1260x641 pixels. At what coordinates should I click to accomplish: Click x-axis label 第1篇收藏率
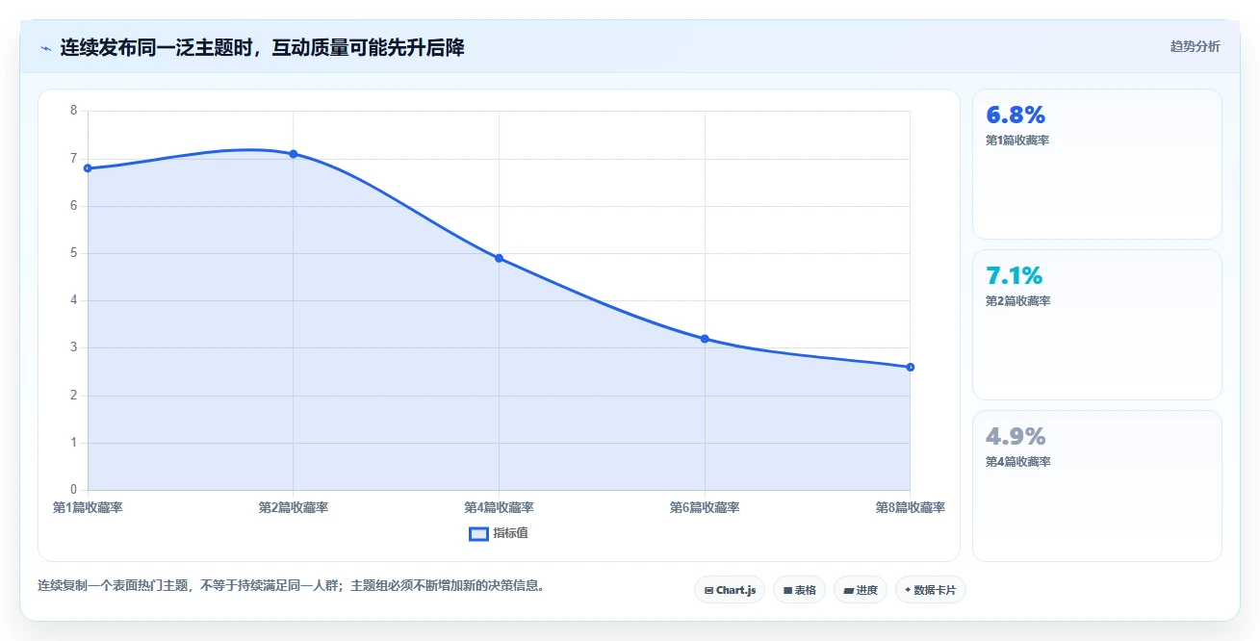[88, 507]
